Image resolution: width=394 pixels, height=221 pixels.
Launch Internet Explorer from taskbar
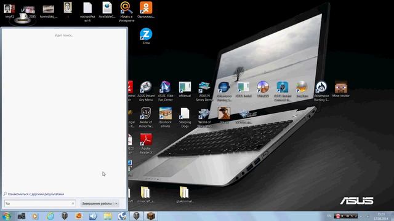50,216
